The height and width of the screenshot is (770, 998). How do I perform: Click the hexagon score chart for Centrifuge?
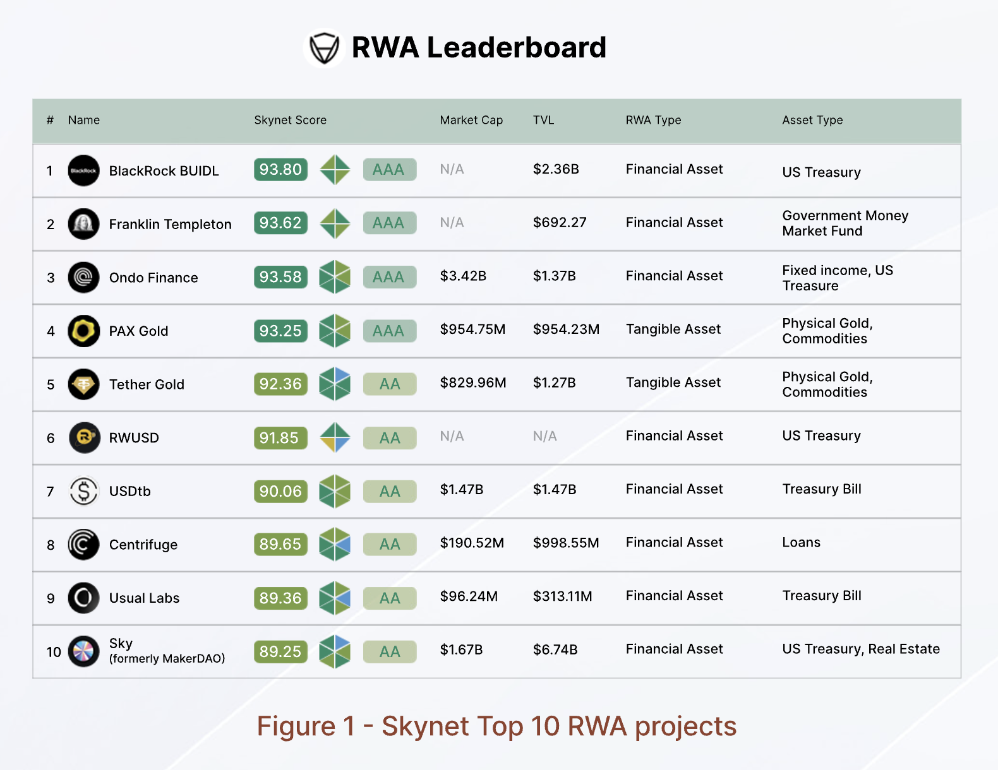(x=335, y=544)
